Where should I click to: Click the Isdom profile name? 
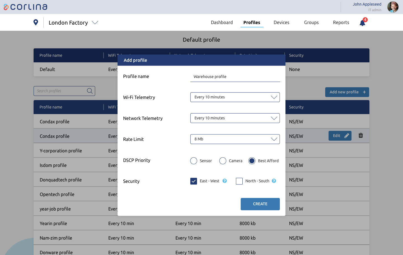53,165
